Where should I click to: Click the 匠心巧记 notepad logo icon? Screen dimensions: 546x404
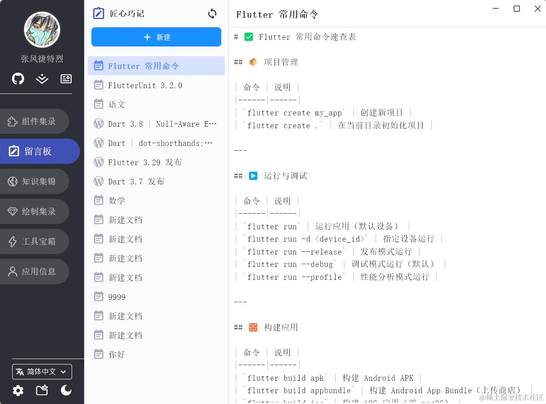(x=99, y=14)
